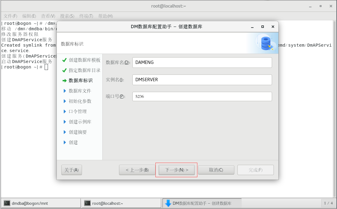Click green arrow icon beside 数据库标识
Screen dimensions: 337x209
click(64, 81)
